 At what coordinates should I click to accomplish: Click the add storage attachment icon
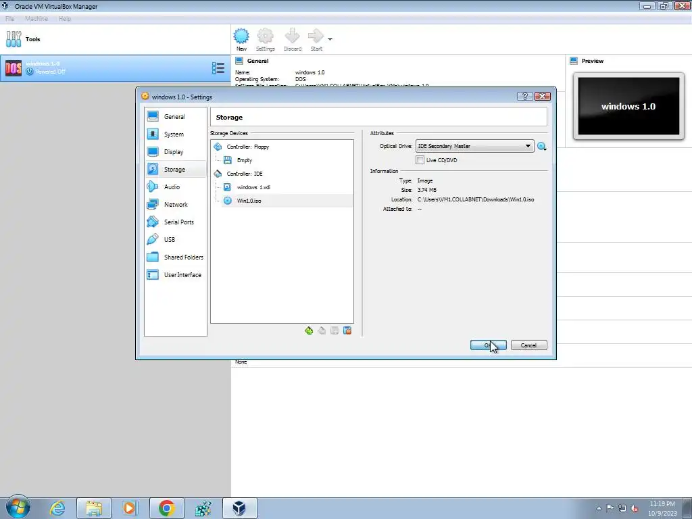tap(335, 330)
